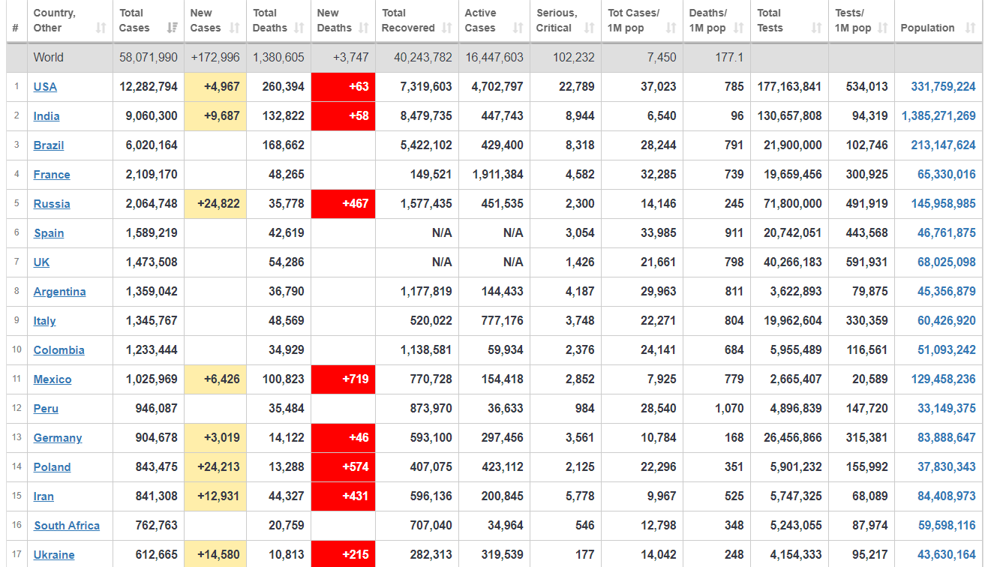Click Russia new cases +24,822 cell

tap(215, 204)
